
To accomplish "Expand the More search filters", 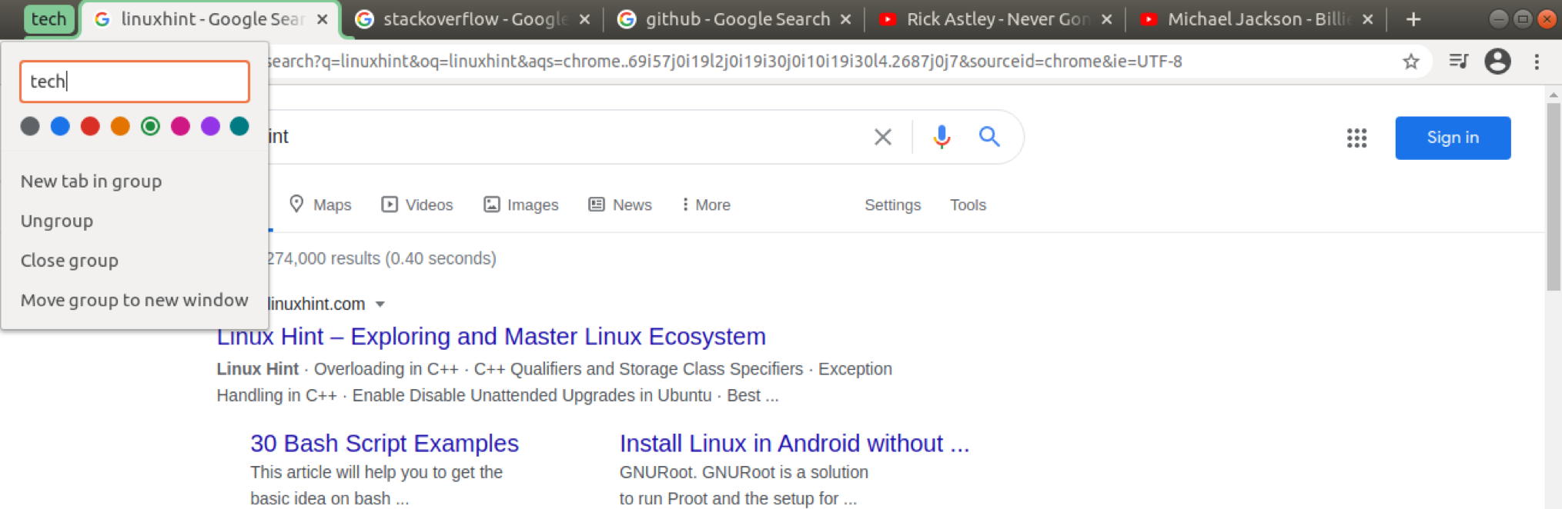I will pyautogui.click(x=706, y=205).
